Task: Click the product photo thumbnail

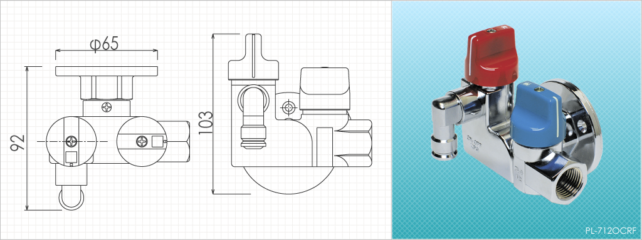Action: point(517,119)
